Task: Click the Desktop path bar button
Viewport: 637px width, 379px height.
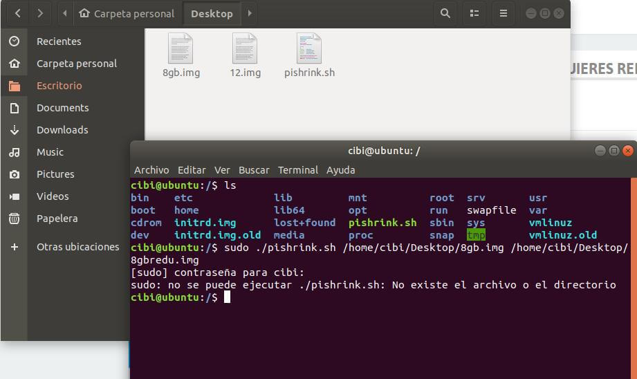Action: point(212,13)
